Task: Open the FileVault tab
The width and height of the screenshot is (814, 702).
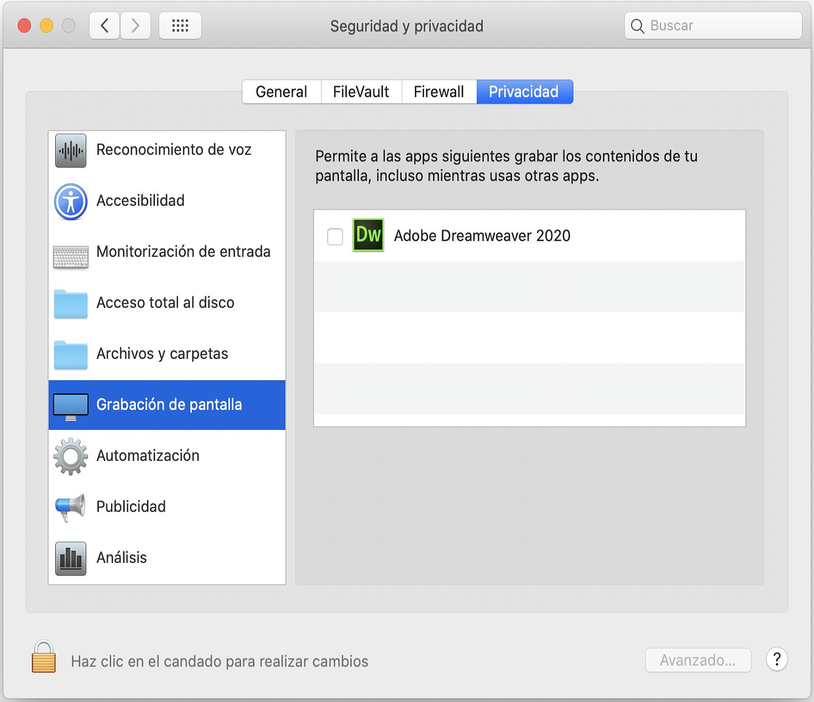Action: pyautogui.click(x=361, y=92)
